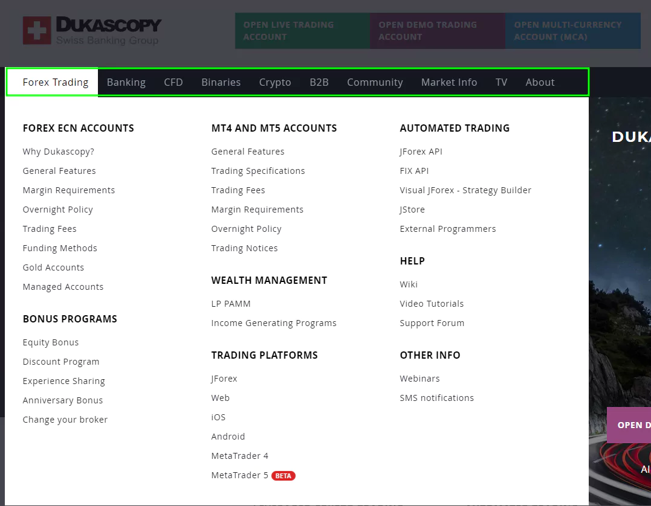Open the Why Dukascopy? link
This screenshot has width=651, height=506.
(59, 152)
